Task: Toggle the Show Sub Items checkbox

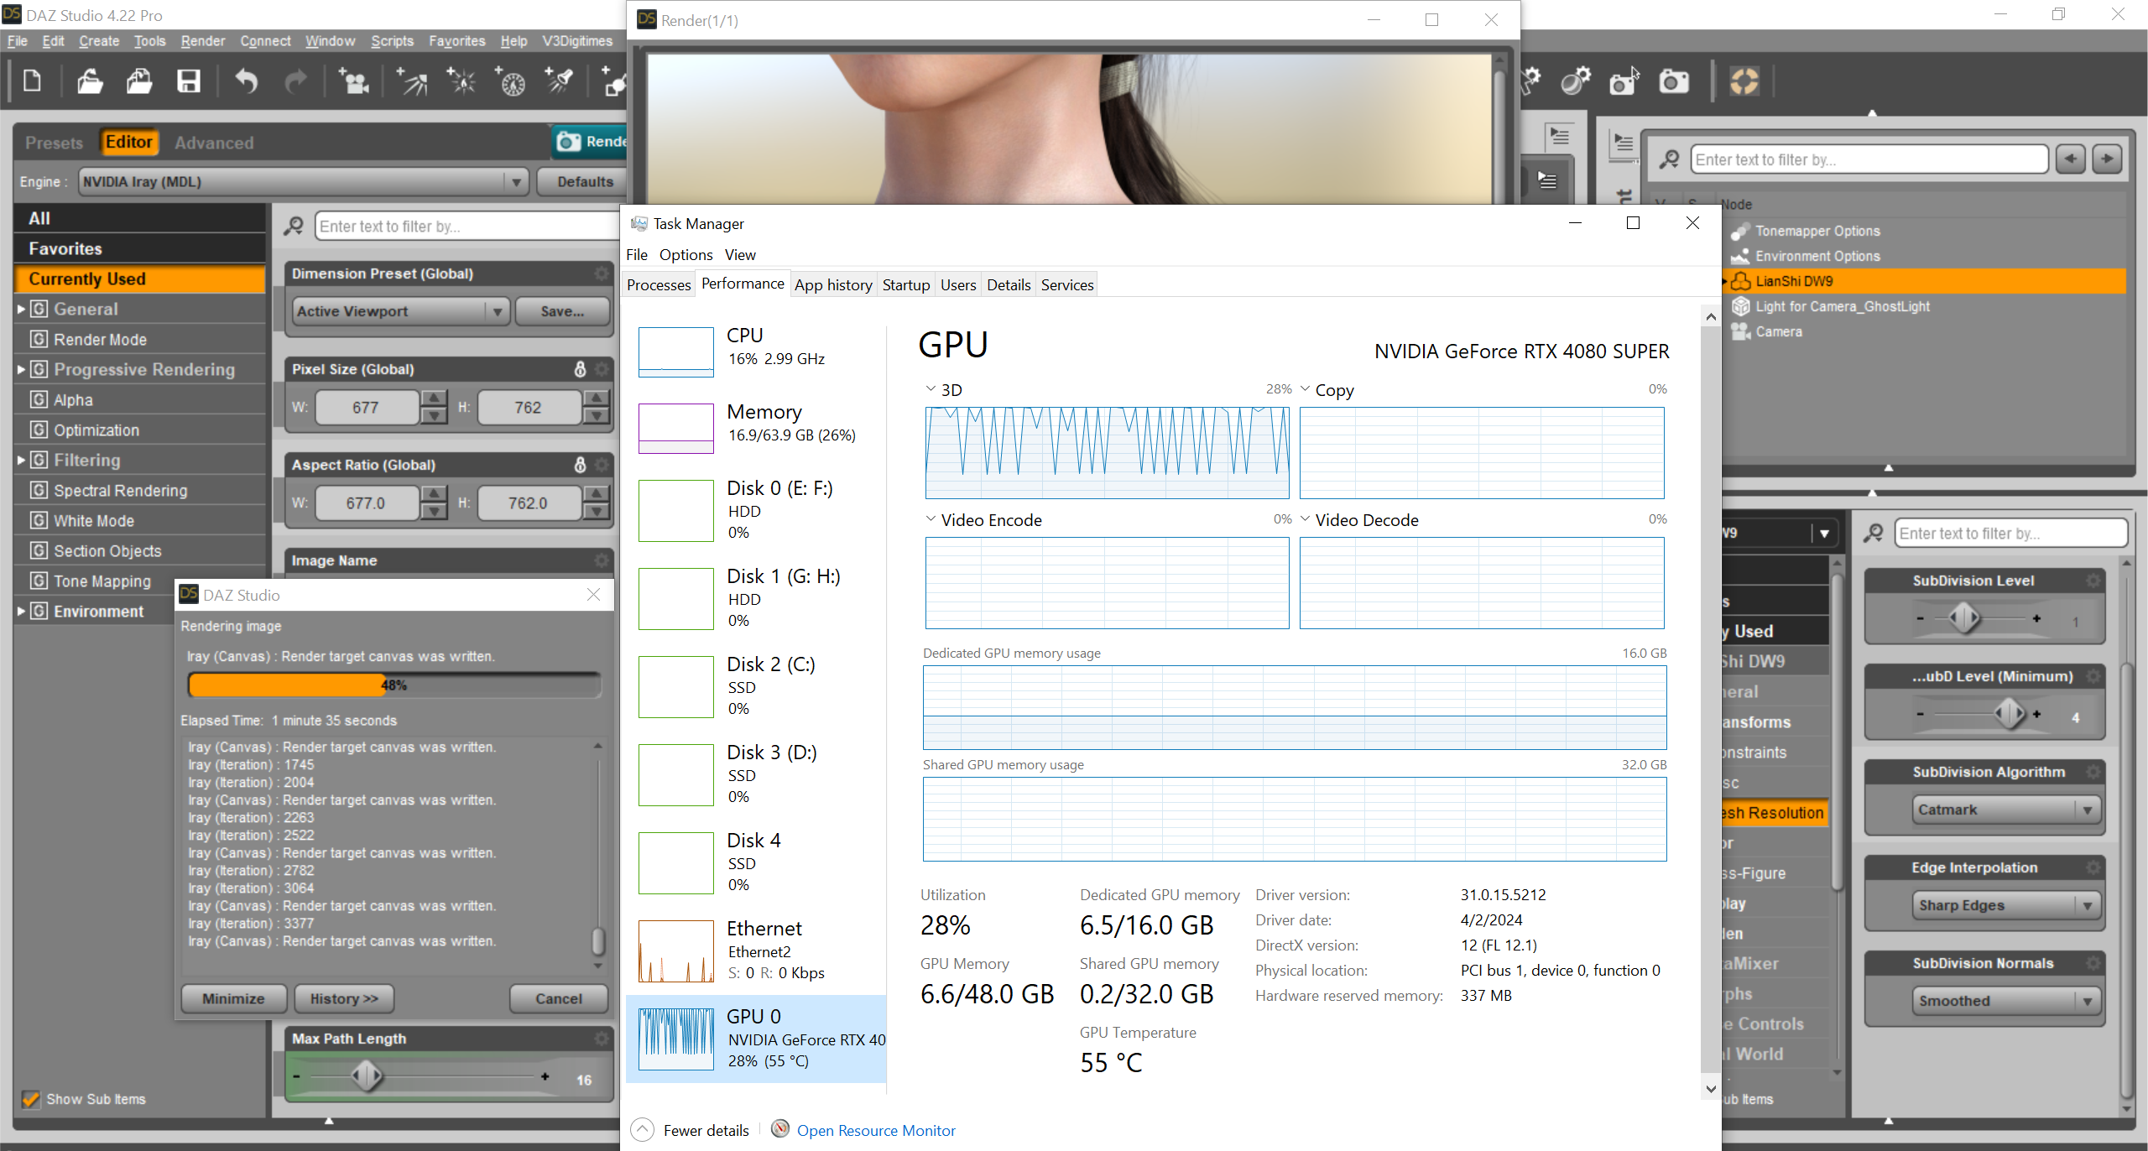Action: pos(32,1099)
